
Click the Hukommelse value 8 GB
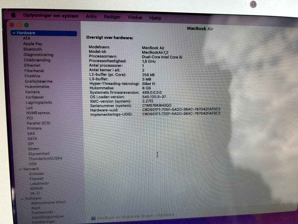(146, 88)
